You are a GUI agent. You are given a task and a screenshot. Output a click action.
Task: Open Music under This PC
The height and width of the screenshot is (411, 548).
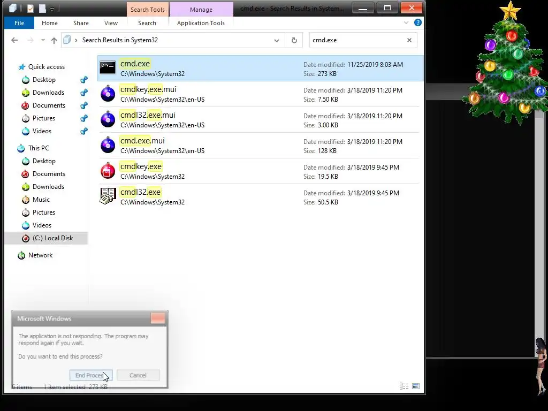tap(41, 200)
